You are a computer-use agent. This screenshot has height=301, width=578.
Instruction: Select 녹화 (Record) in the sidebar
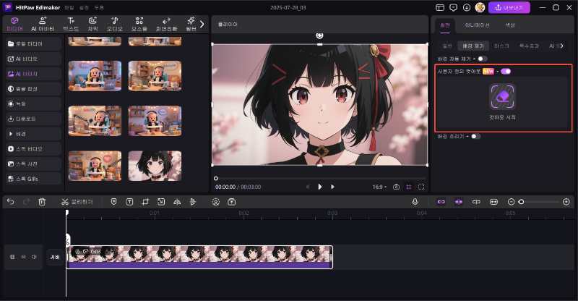[x=33, y=103]
